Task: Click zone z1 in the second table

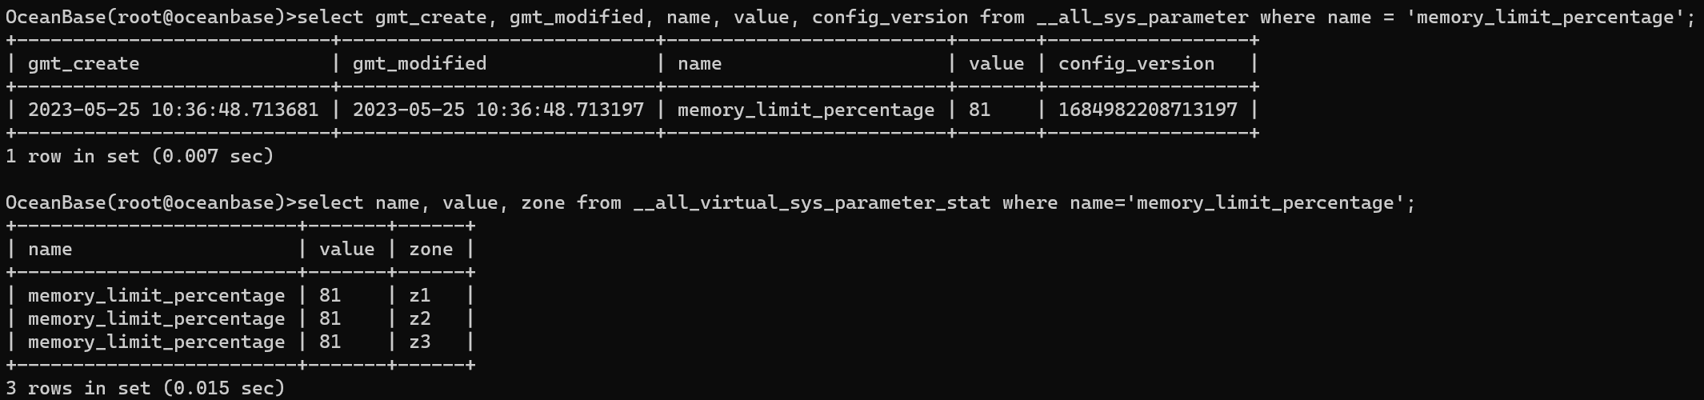Action: [x=420, y=296]
